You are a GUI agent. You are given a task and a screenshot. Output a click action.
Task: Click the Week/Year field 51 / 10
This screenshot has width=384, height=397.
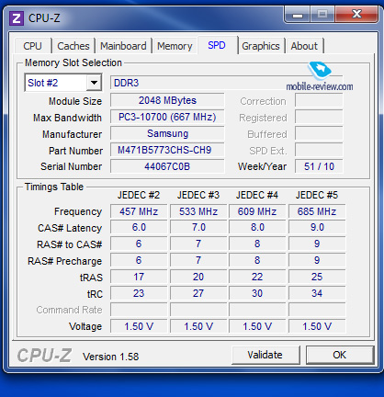click(x=319, y=166)
